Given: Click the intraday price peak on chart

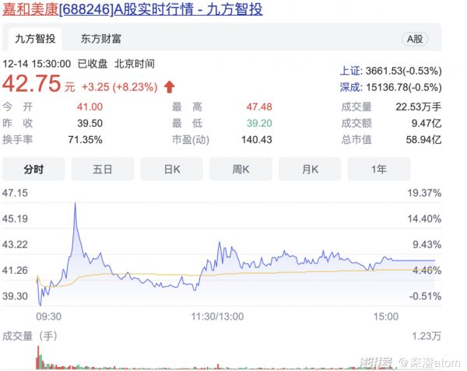Looking at the screenshot, I should (75, 204).
